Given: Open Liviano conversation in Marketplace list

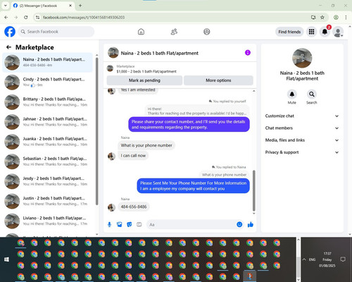Looking at the screenshot, I should point(48,221).
